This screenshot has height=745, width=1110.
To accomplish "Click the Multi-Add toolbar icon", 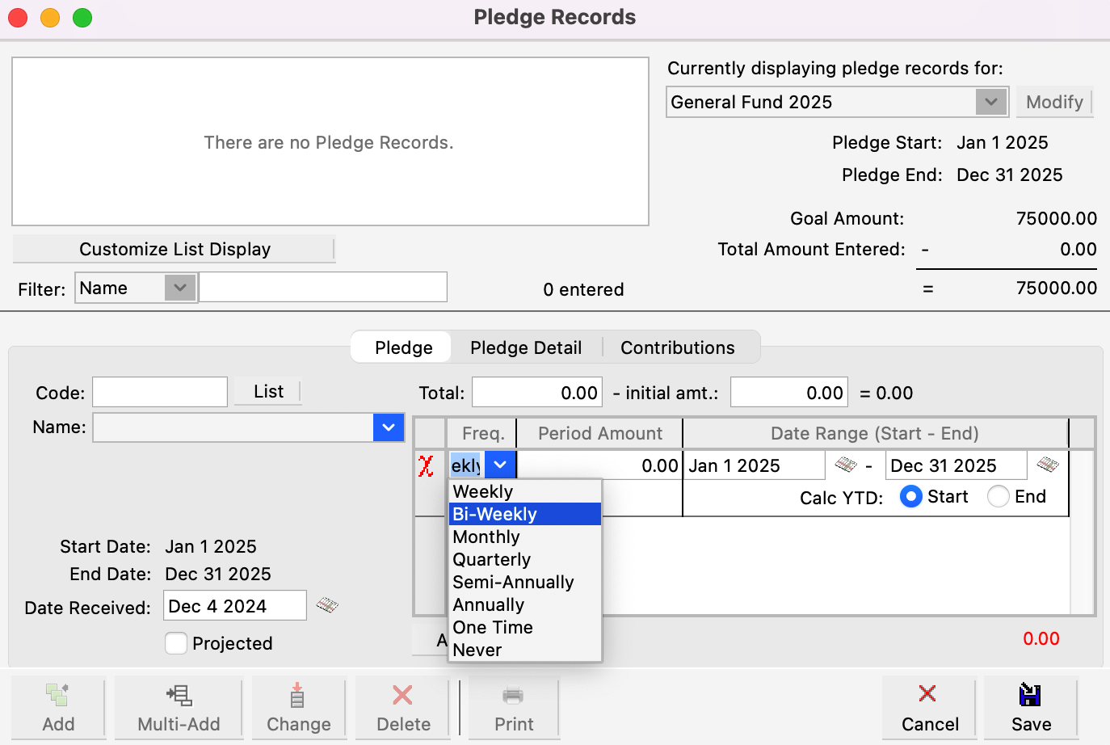I will coord(179,695).
